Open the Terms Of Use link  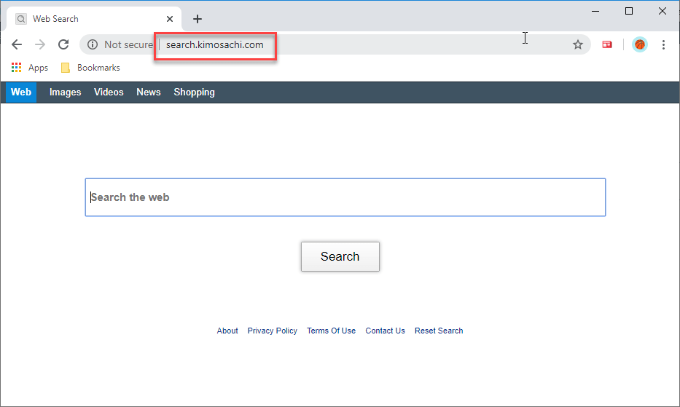tap(332, 331)
